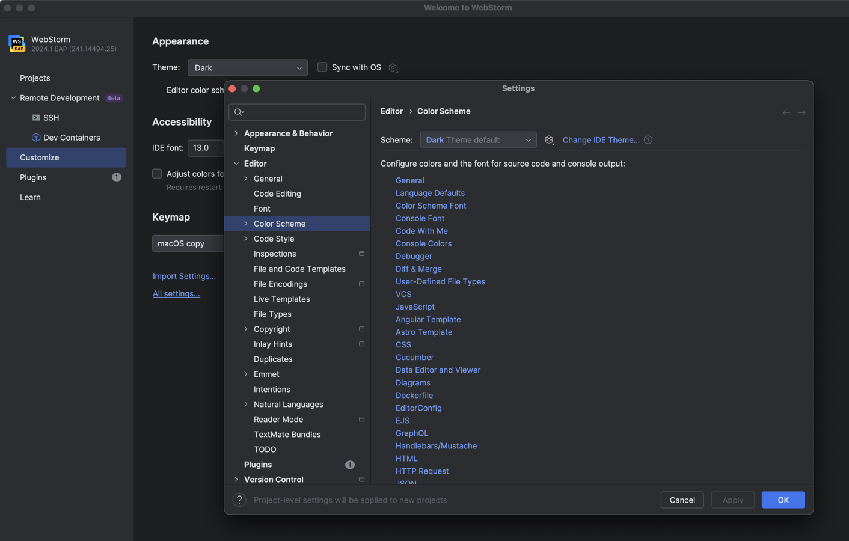The image size is (849, 541).
Task: Open help beside Change IDE Theme
Action: [x=648, y=139]
